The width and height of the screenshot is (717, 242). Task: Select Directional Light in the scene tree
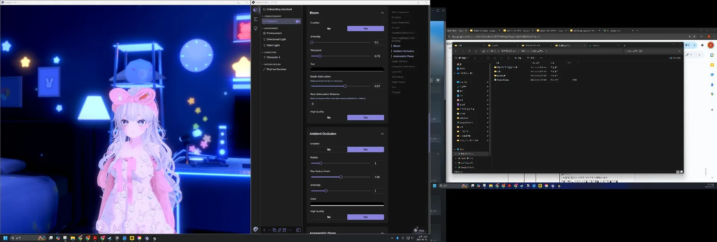[276, 39]
